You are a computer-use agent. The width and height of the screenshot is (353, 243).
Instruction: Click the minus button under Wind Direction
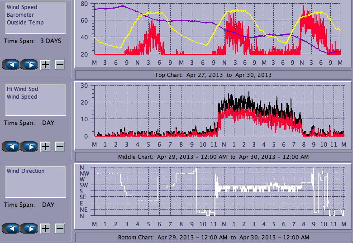(60, 229)
